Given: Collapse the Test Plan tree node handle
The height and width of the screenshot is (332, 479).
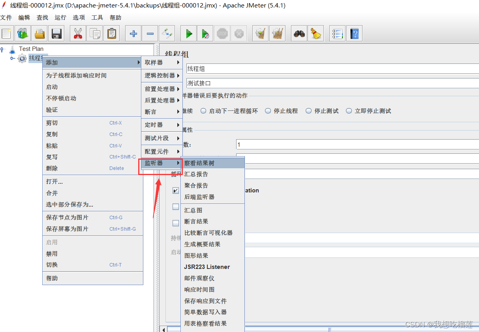Looking at the screenshot, I should click(x=2, y=49).
